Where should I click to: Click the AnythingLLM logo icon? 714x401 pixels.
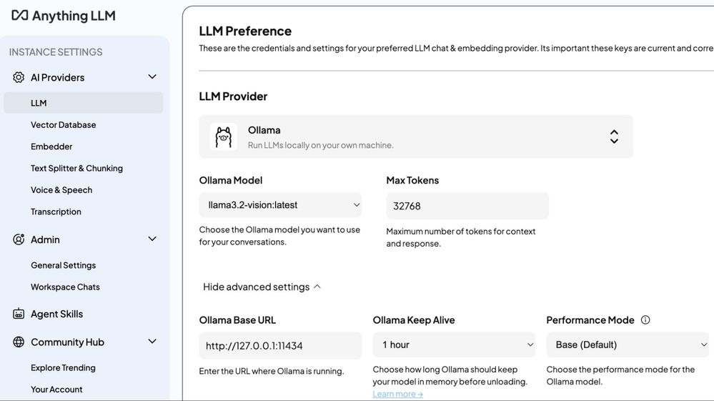pos(20,16)
